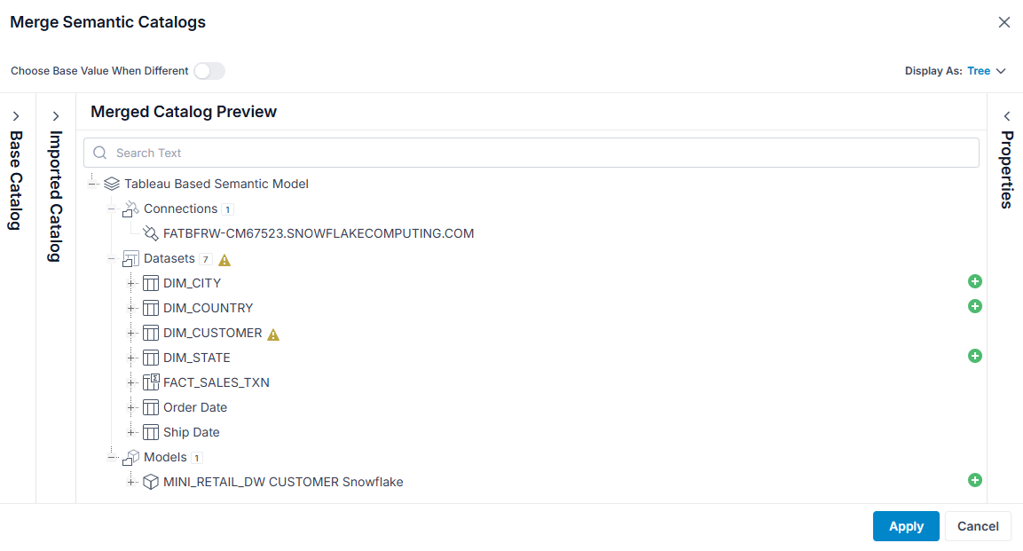Select the Ship Date dataset item

(191, 432)
